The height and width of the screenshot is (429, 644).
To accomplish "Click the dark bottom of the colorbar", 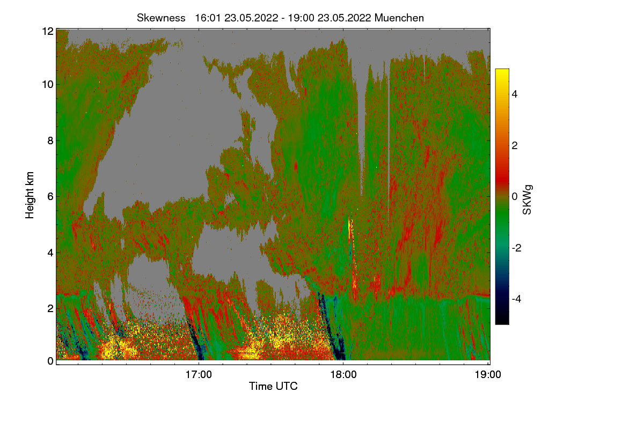I will pos(502,319).
